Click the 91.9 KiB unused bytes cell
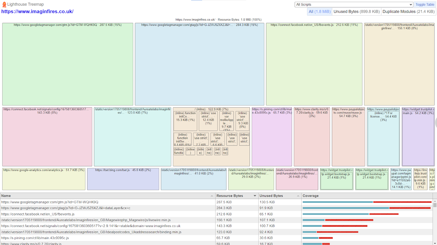The width and height of the screenshot is (437, 245). [280, 208]
